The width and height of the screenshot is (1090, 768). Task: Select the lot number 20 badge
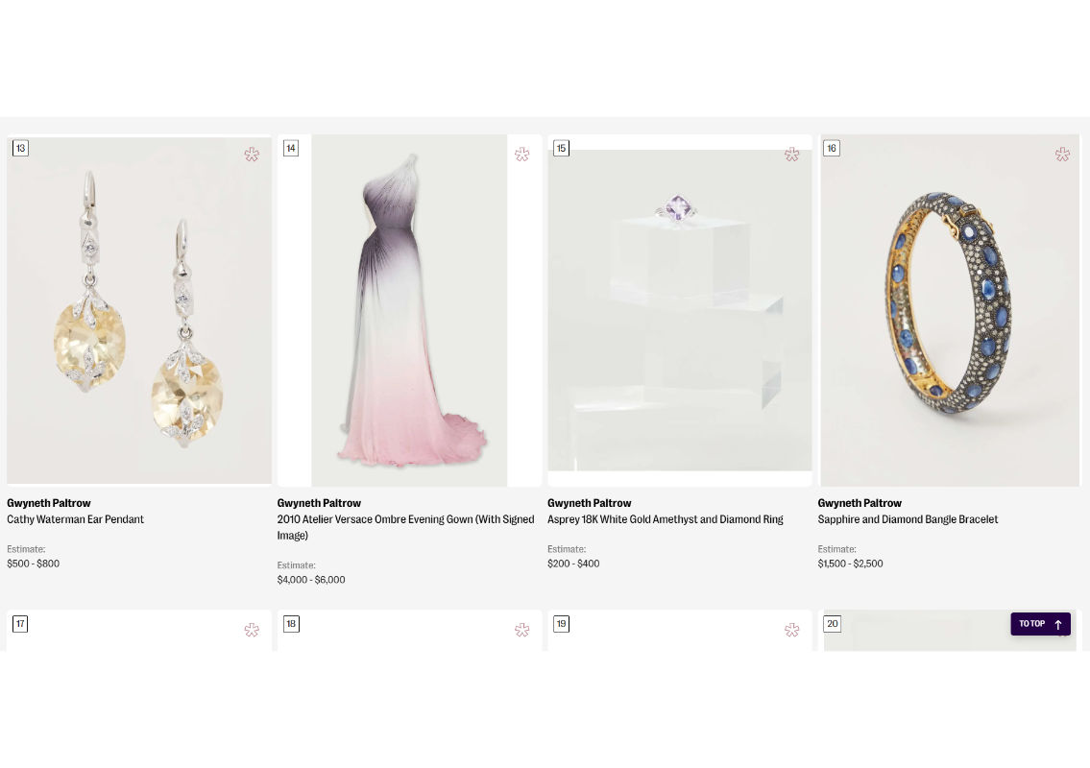[832, 624]
